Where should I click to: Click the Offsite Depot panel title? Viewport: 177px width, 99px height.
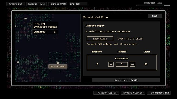click(x=95, y=26)
